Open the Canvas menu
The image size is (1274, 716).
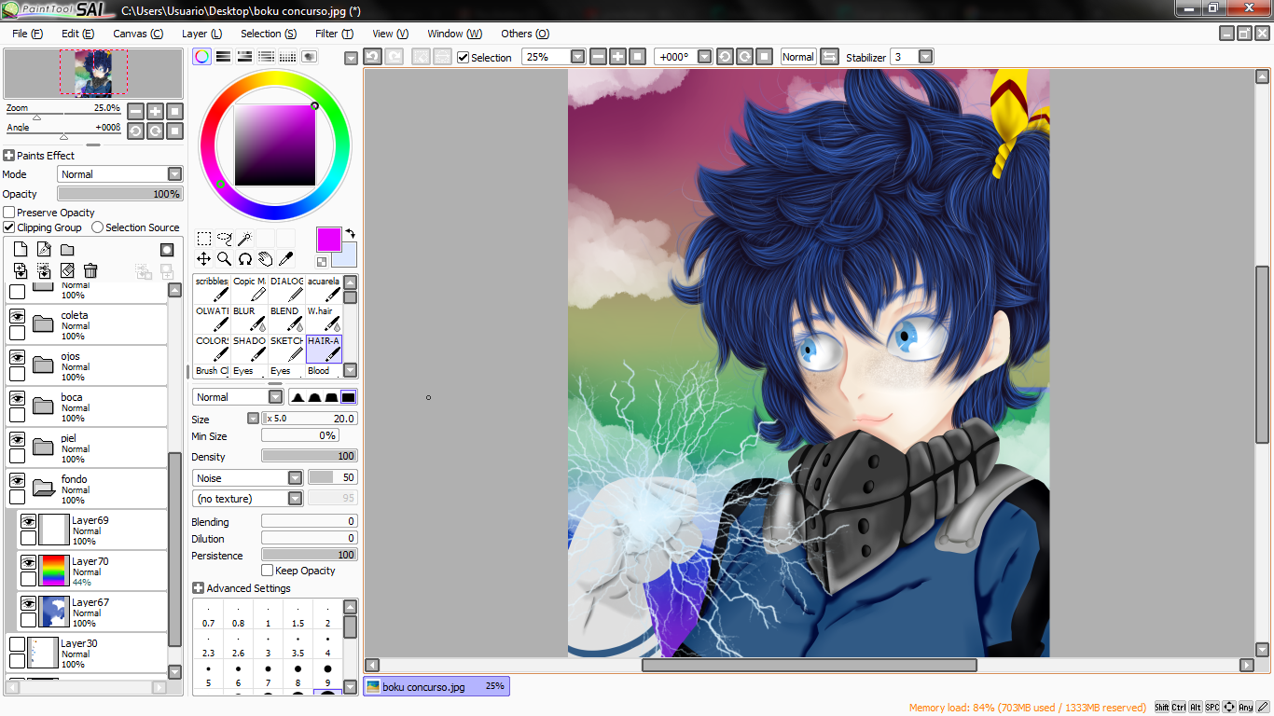click(x=138, y=34)
